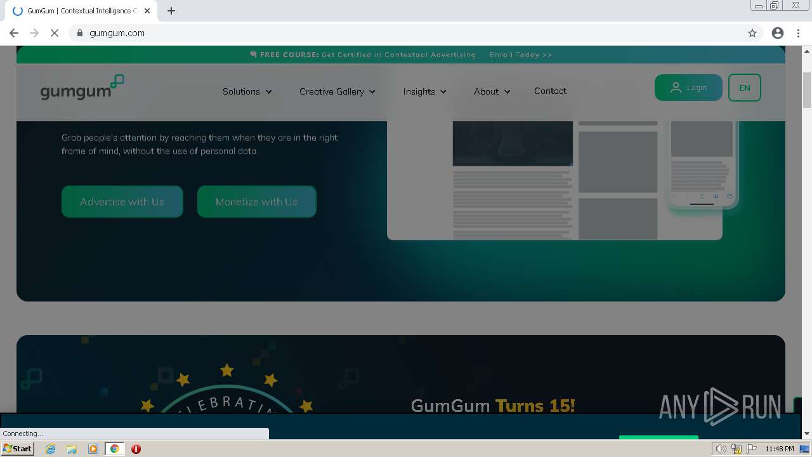
Task: Click the red Opera taskbar icon
Action: pyautogui.click(x=136, y=449)
